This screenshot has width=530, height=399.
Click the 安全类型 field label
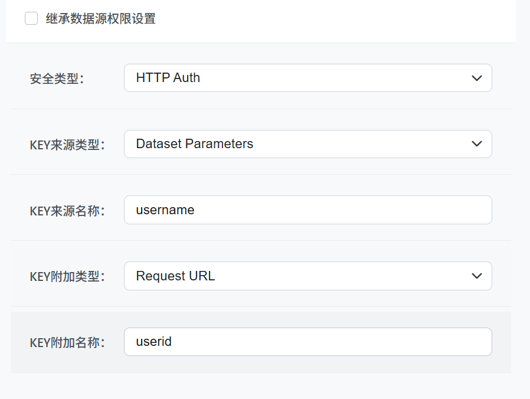[57, 79]
